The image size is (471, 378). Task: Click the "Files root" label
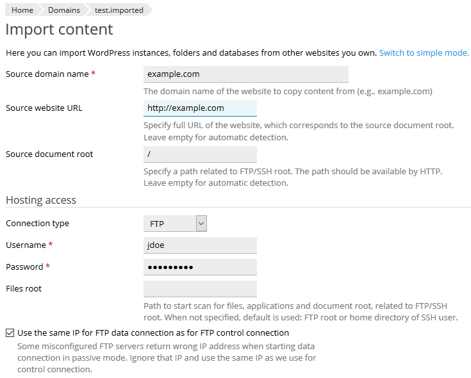(24, 289)
